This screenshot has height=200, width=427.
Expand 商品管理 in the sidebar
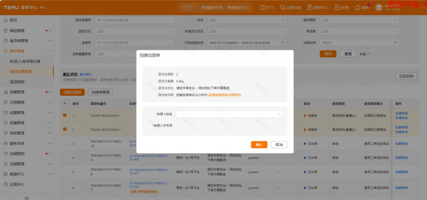click(50, 31)
